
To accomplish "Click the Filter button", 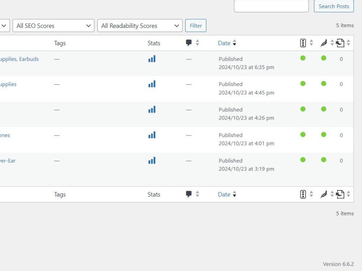I will click(x=196, y=26).
